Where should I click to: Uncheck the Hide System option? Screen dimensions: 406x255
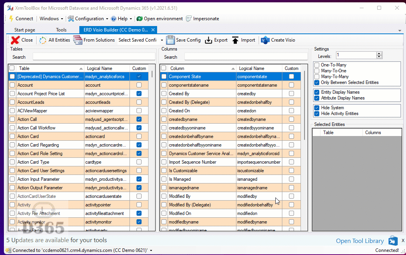[x=317, y=108]
